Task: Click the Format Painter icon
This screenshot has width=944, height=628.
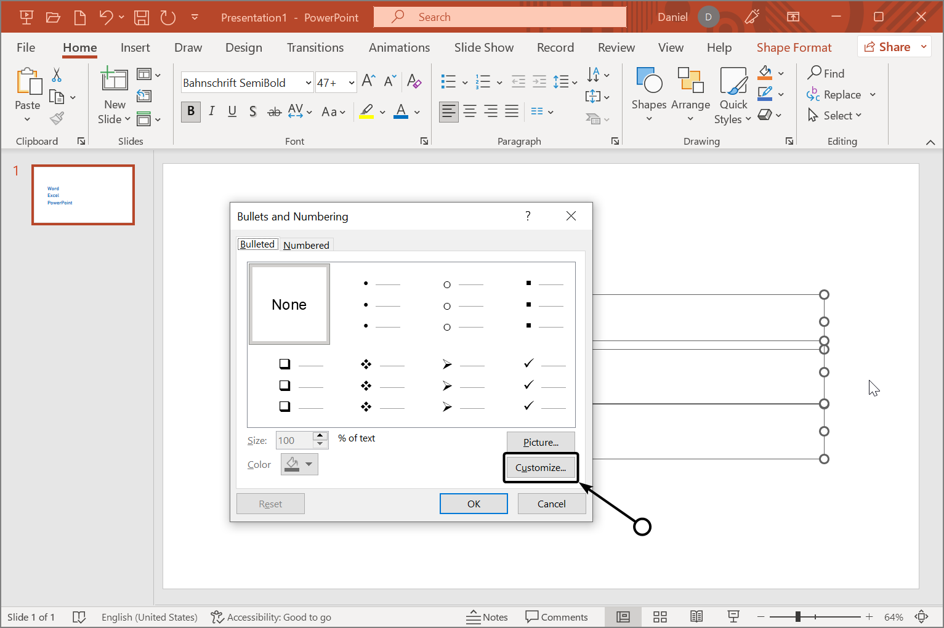Action: [x=57, y=118]
